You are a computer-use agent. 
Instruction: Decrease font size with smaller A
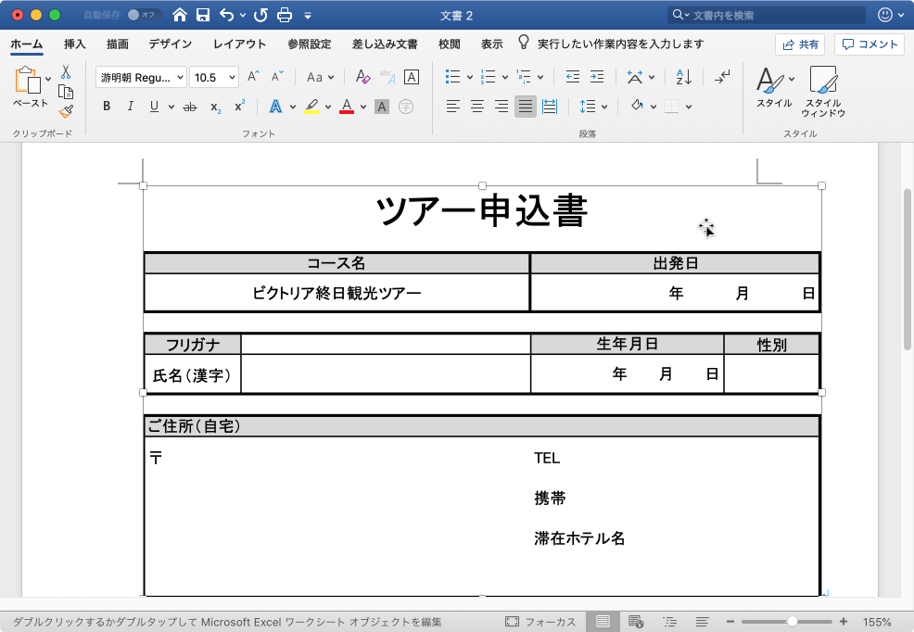tap(277, 76)
